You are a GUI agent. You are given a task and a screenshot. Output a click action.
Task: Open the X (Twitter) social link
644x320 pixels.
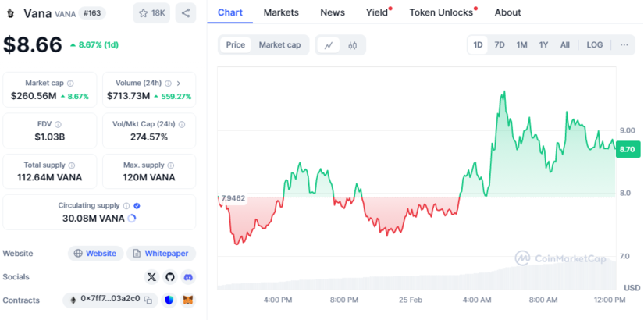(151, 276)
